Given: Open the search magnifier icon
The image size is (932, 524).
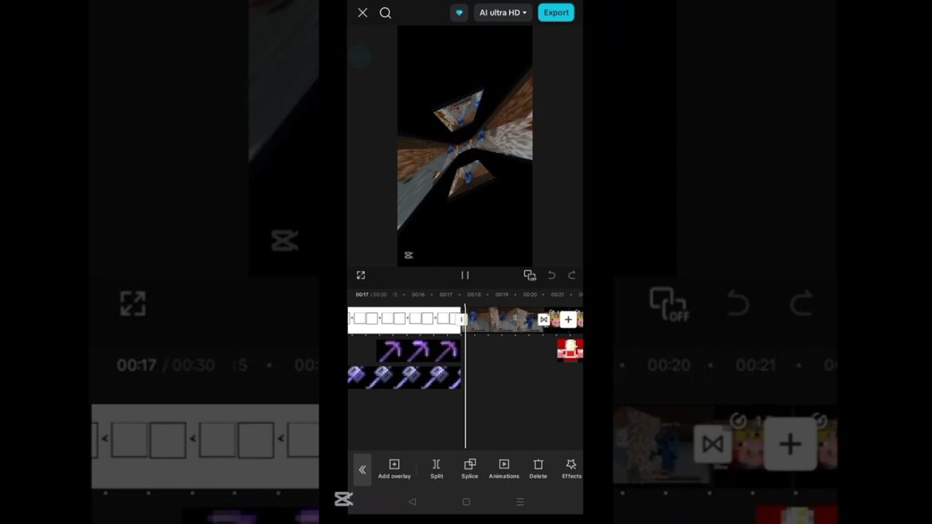Looking at the screenshot, I should coord(386,13).
